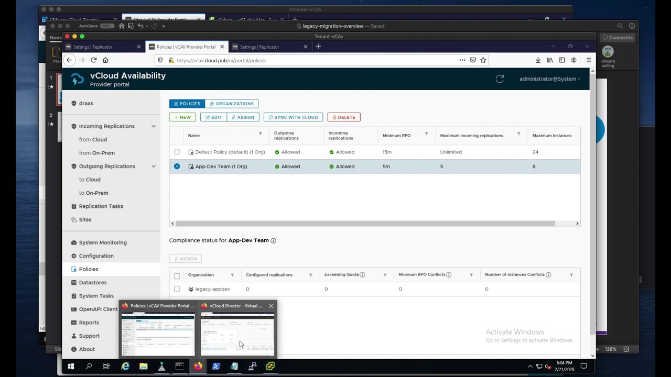
Task: Open Windows notification center icon
Action: click(583, 367)
